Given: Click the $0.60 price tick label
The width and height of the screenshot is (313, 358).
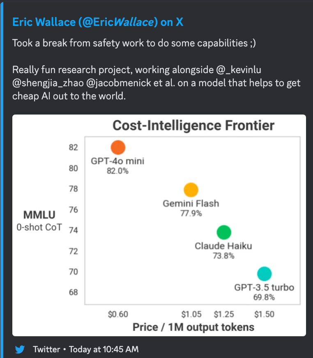Looking at the screenshot, I should coord(118,314).
